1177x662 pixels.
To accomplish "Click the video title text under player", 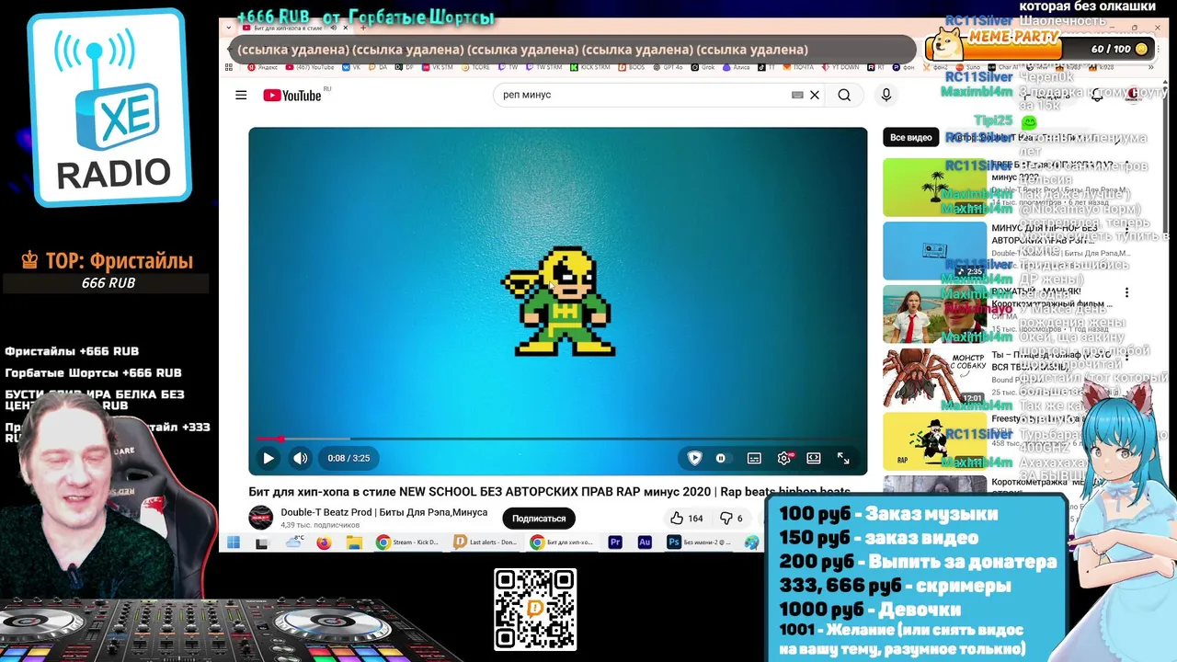I will coord(549,492).
